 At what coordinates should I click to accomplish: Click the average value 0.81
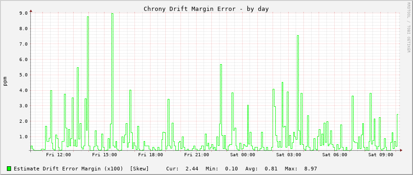[271, 169]
